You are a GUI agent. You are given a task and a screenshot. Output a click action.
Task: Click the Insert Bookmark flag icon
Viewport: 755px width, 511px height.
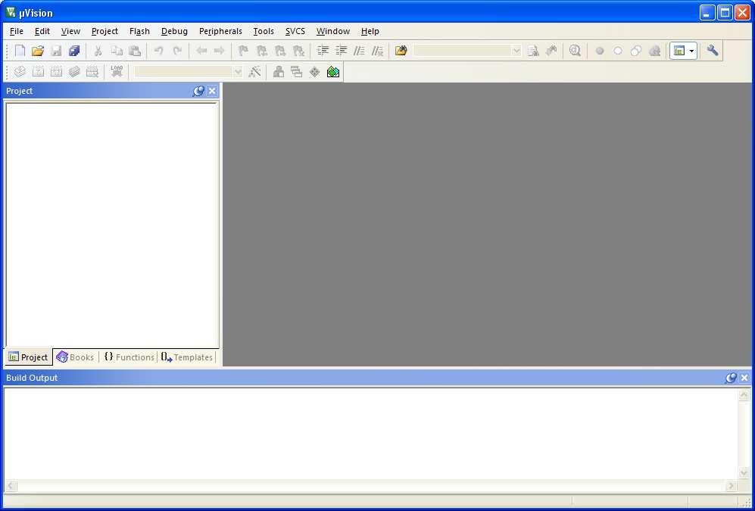click(243, 51)
